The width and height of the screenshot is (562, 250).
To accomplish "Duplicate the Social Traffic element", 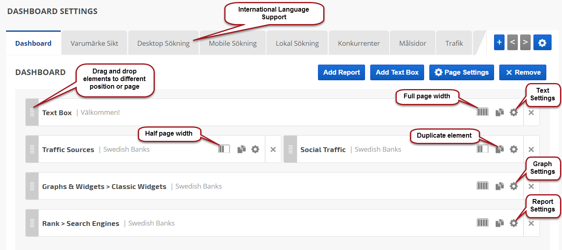I will tap(499, 149).
